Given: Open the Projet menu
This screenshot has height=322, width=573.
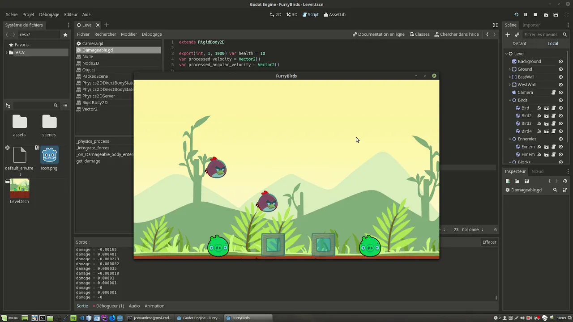Looking at the screenshot, I should click(x=28, y=15).
